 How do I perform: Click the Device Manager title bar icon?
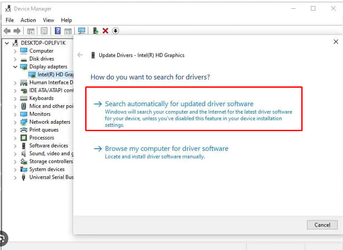click(x=8, y=8)
